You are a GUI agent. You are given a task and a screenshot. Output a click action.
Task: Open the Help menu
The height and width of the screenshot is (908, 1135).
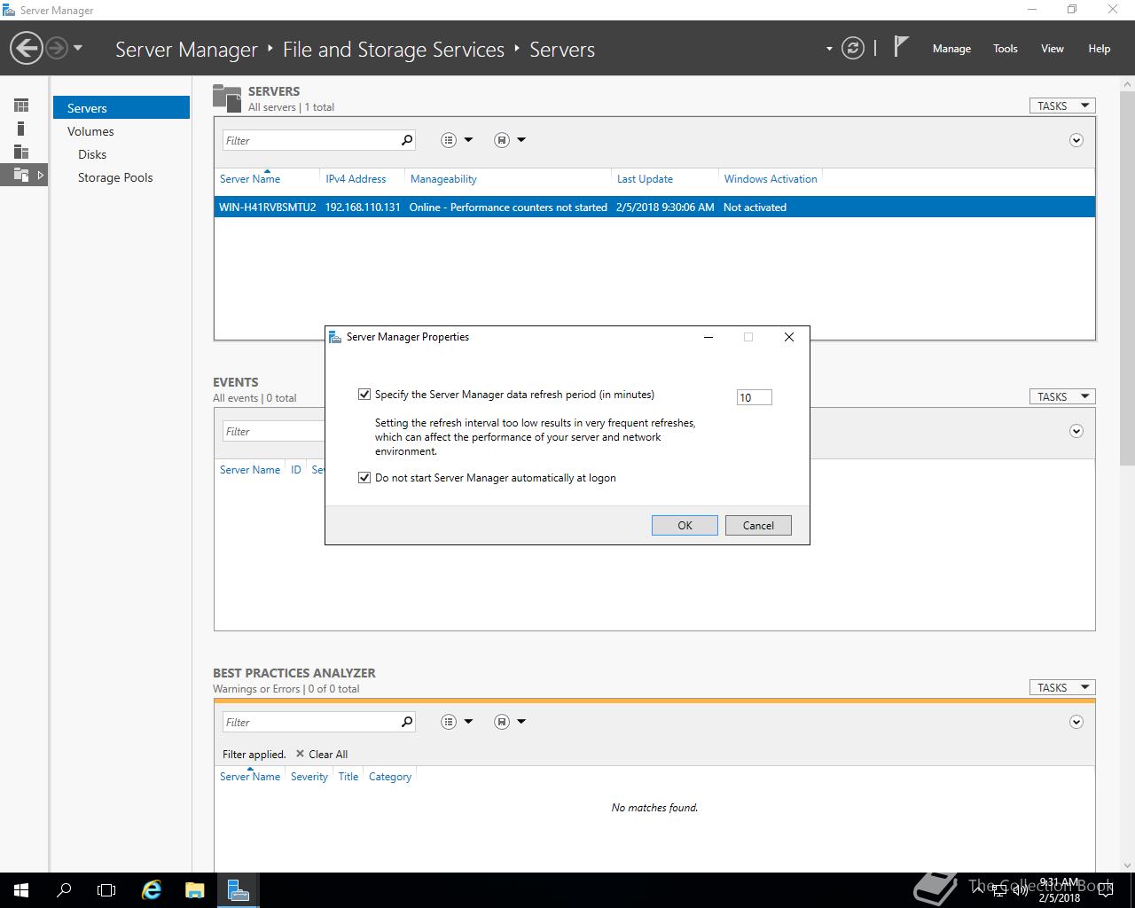coord(1100,49)
